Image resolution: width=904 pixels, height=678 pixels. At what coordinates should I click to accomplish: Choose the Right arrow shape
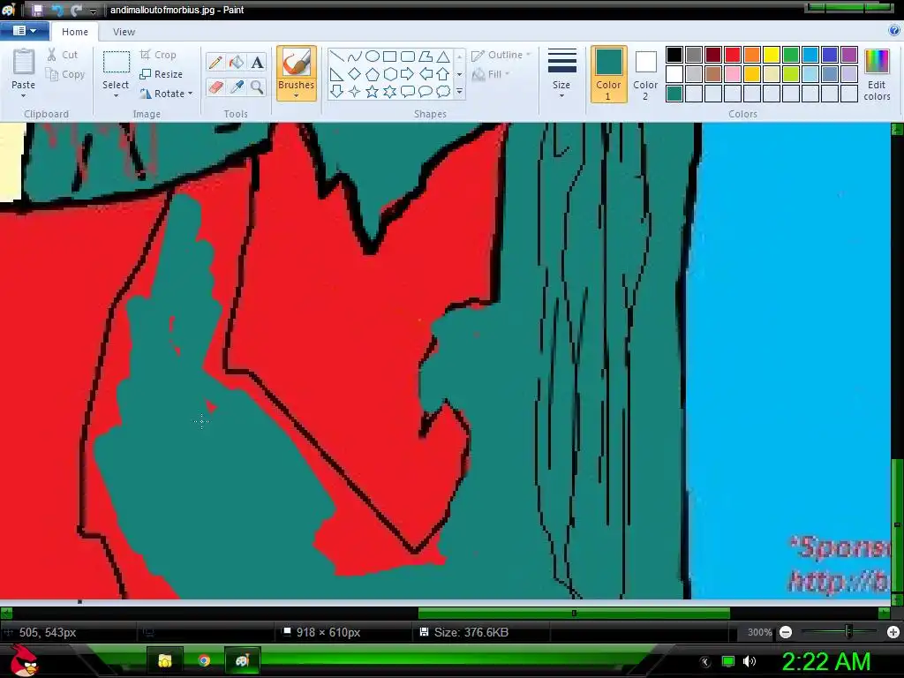[408, 74]
